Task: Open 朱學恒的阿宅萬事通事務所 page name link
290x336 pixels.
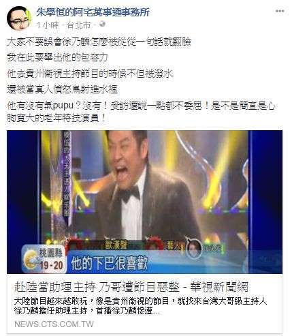Action: click(93, 12)
